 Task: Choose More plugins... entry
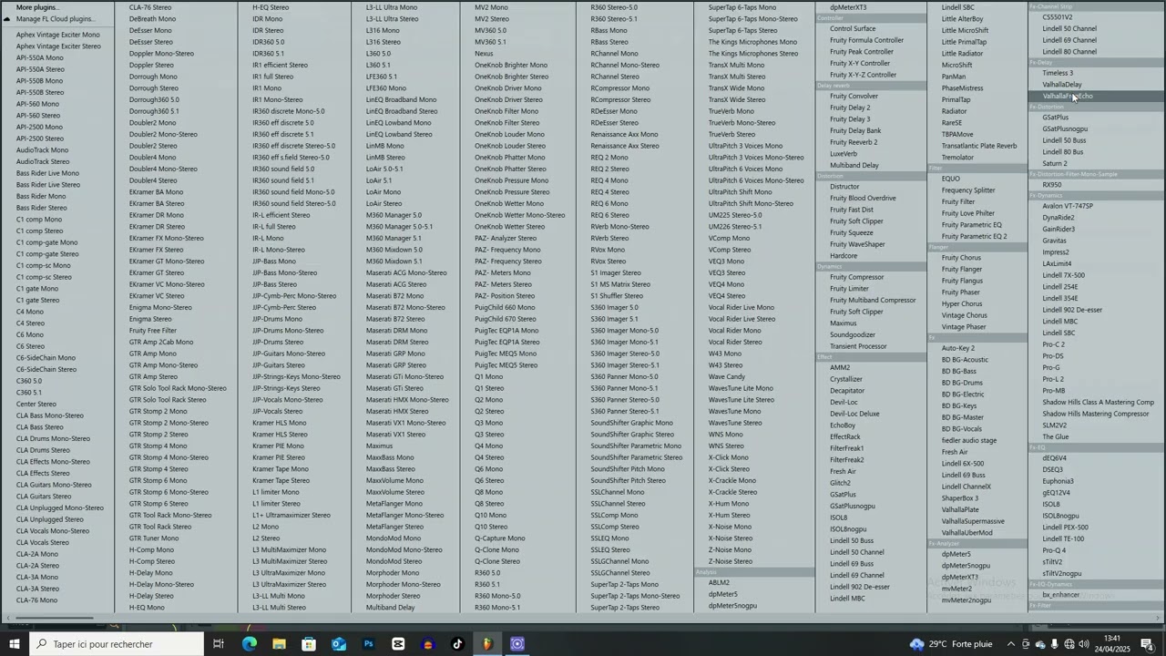[x=37, y=7]
